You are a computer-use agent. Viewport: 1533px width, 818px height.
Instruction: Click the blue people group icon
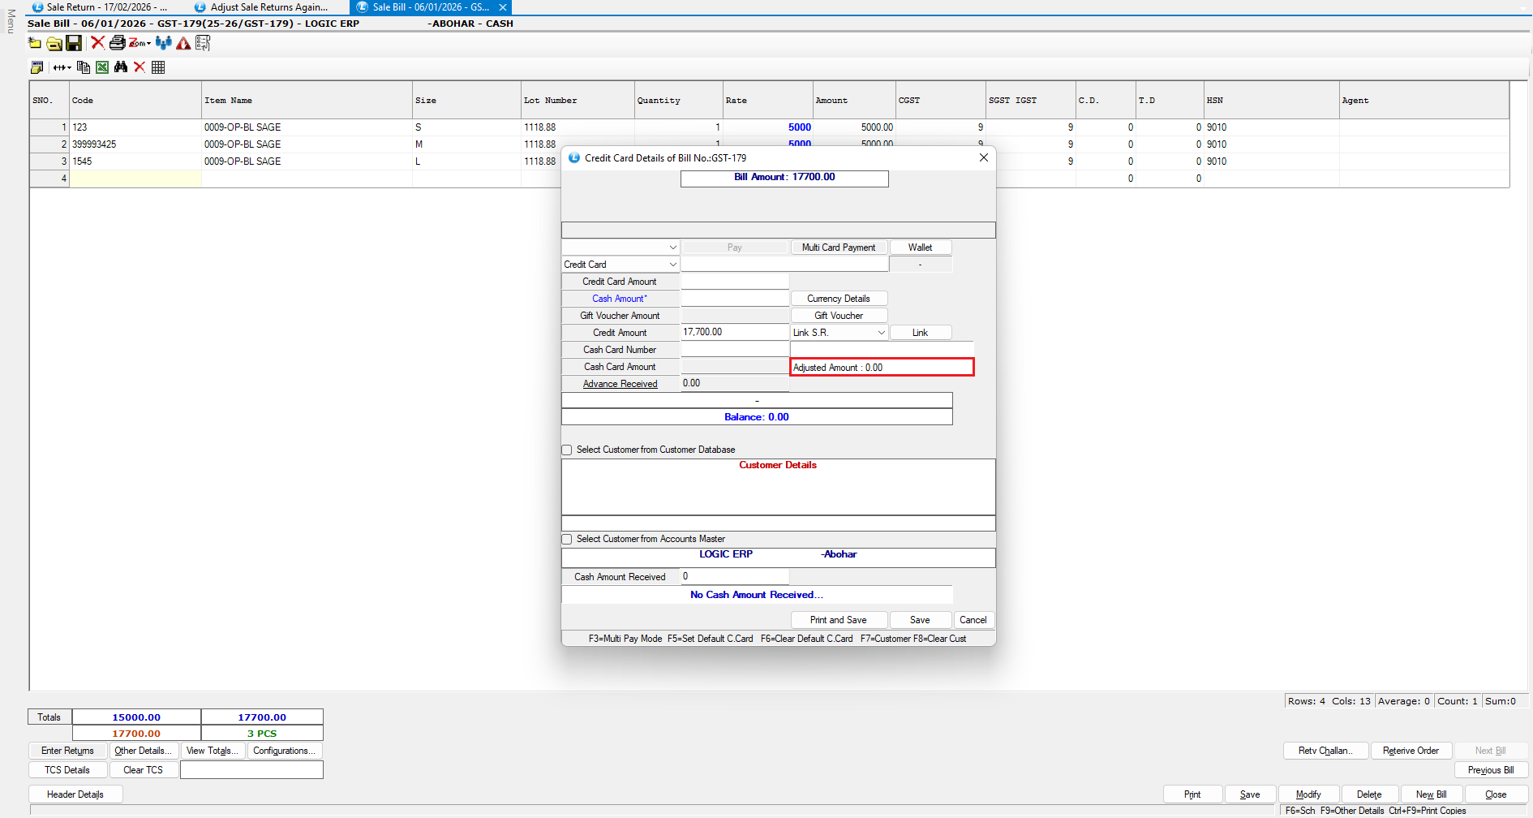click(x=163, y=43)
